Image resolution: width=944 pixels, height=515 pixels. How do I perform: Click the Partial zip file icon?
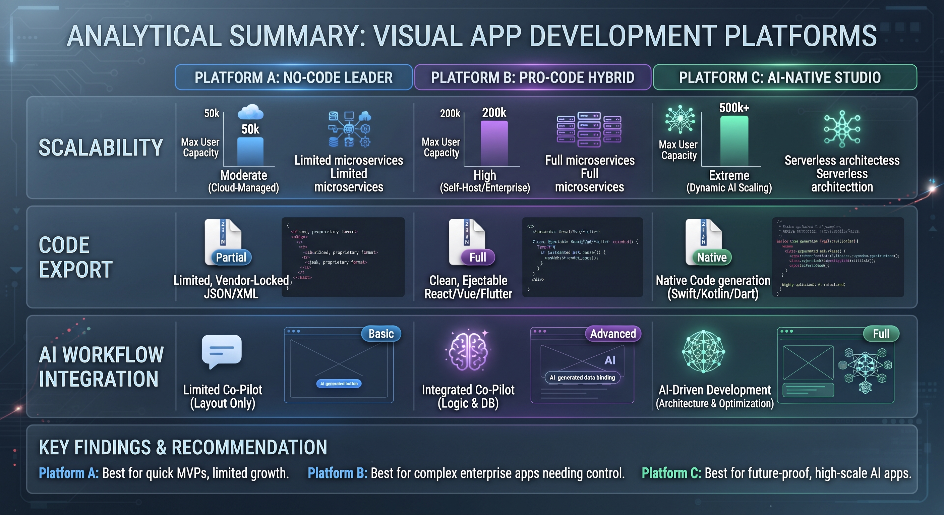point(227,242)
